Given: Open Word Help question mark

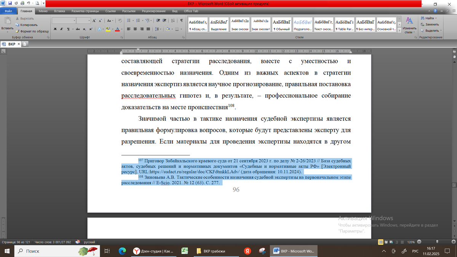Looking at the screenshot, I should [x=435, y=11].
